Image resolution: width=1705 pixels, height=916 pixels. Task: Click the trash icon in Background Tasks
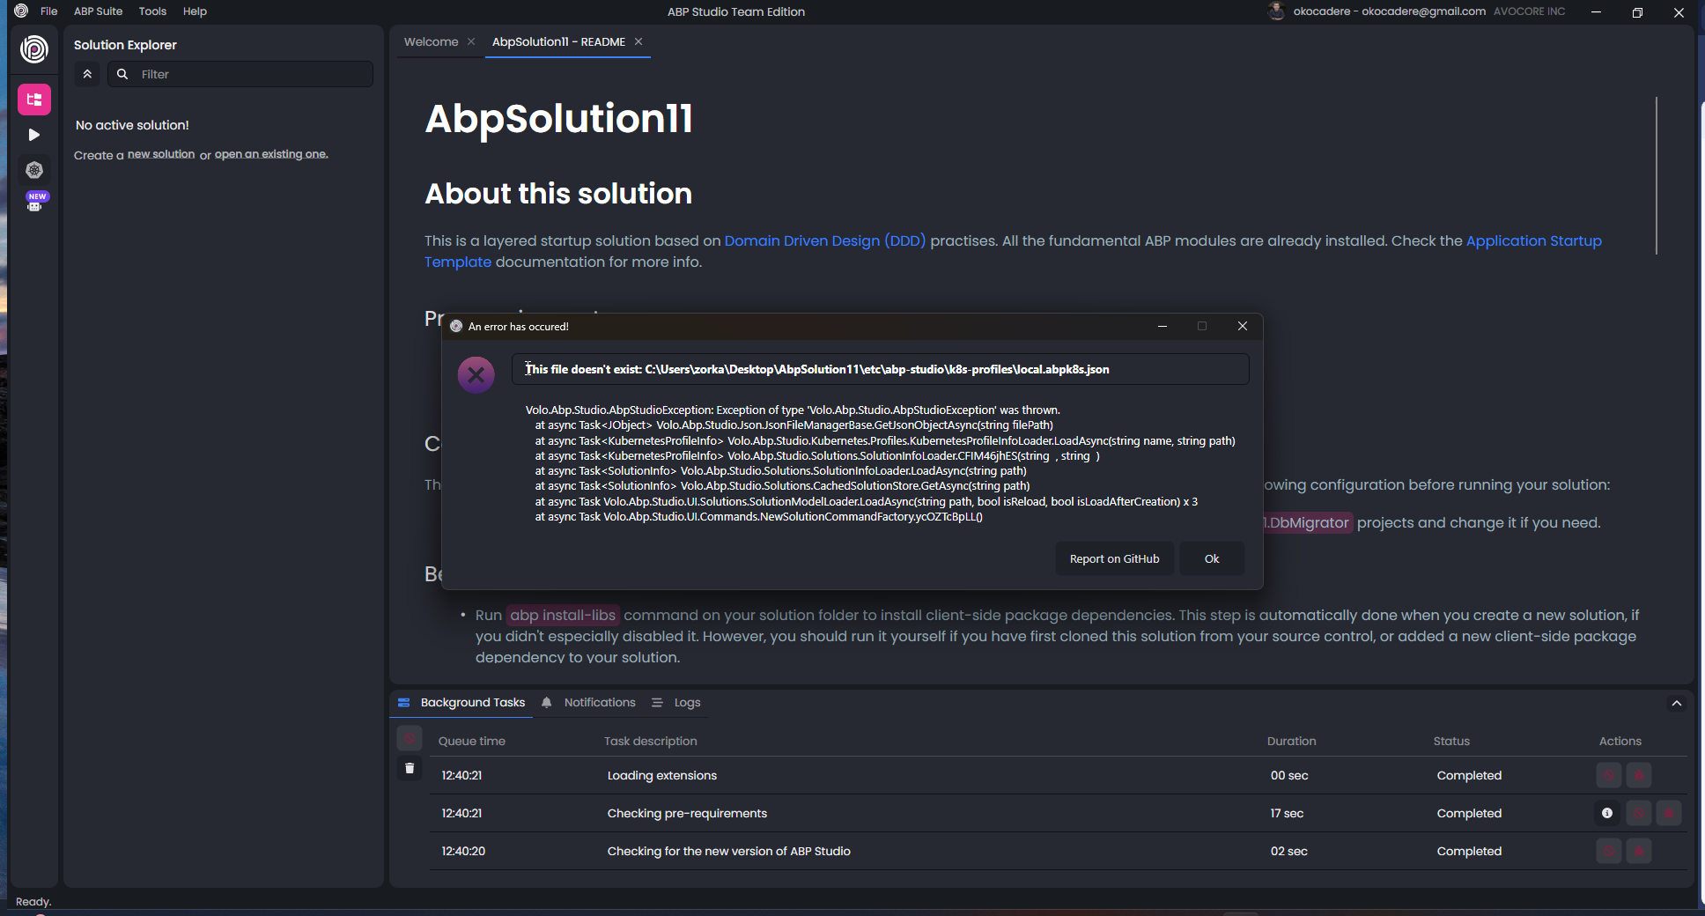[x=410, y=768]
